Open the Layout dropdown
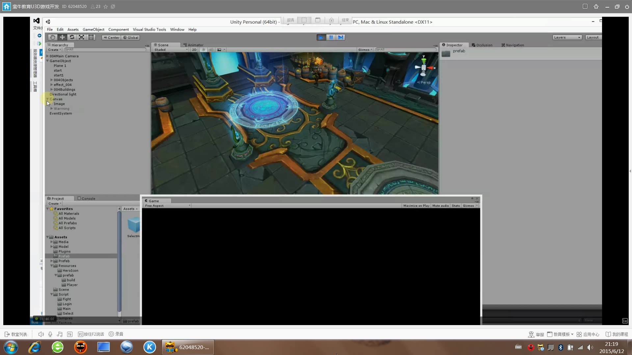Viewport: 632px width, 355px height. [x=593, y=37]
